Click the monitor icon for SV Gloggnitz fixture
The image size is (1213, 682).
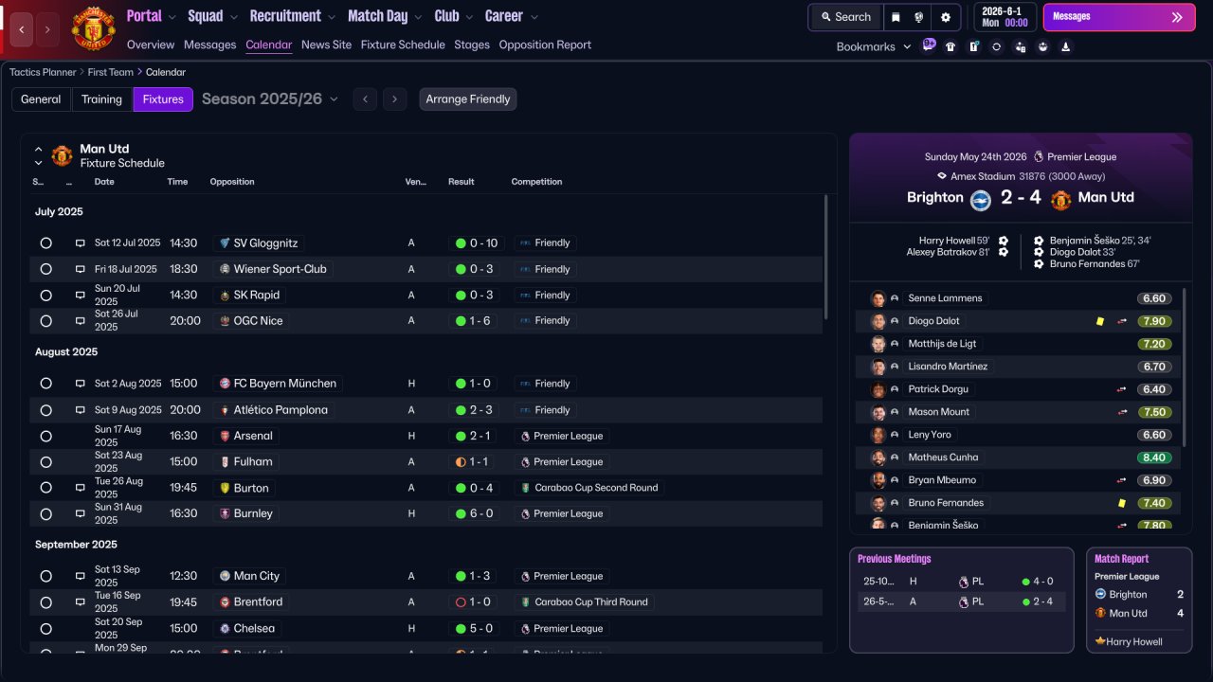pyautogui.click(x=81, y=243)
